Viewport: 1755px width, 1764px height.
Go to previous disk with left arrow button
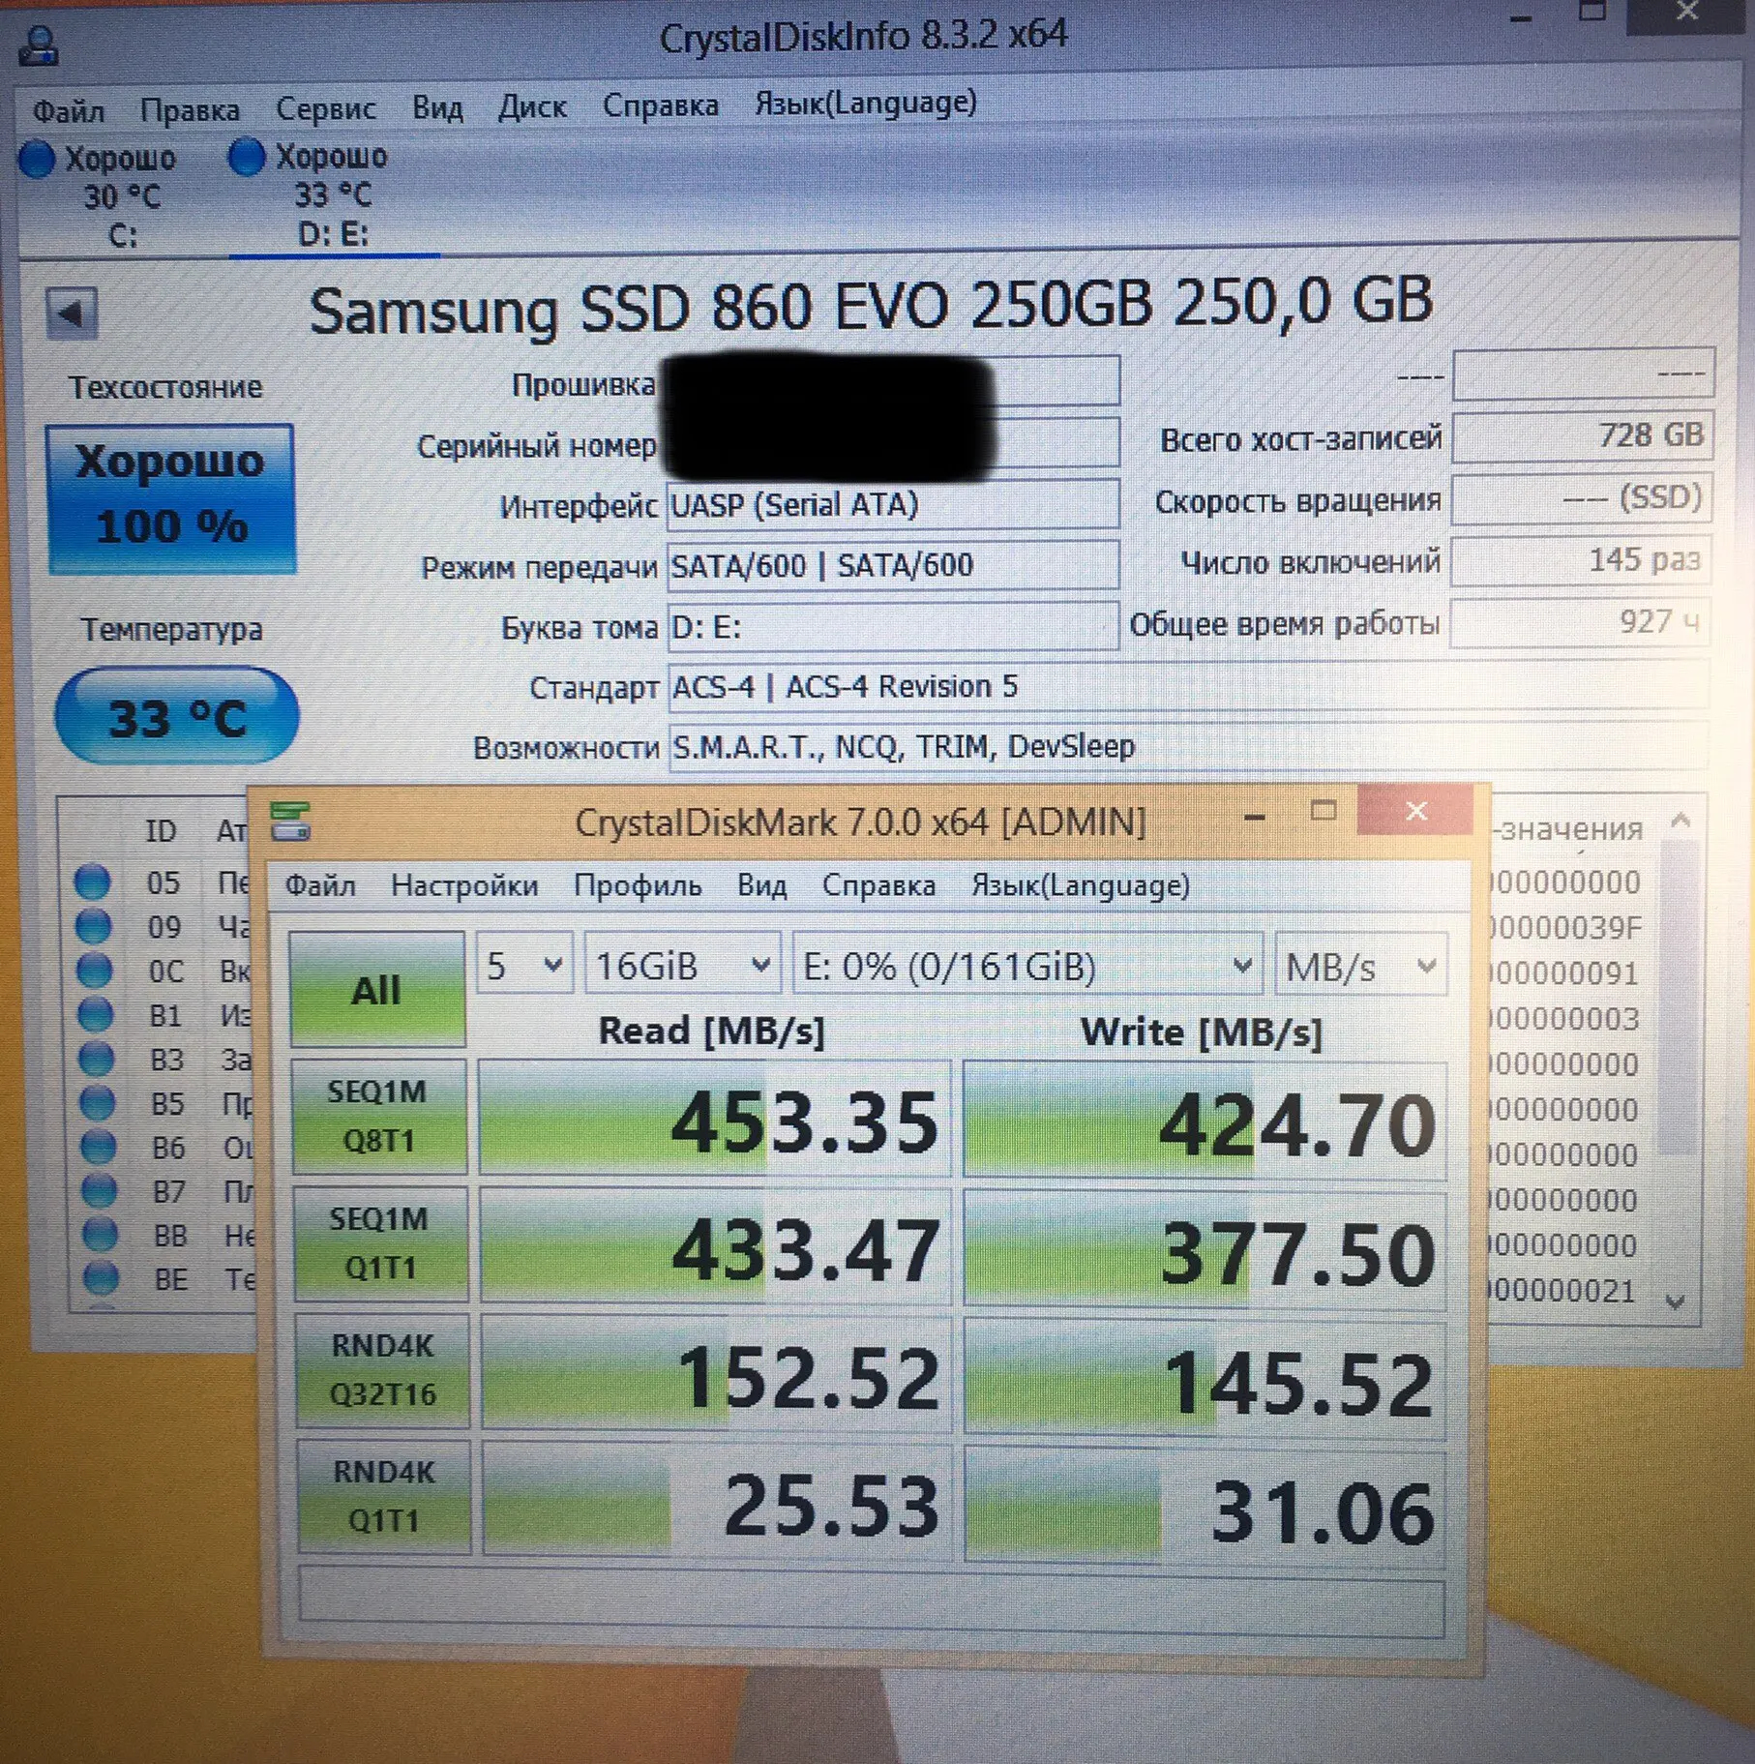72,314
